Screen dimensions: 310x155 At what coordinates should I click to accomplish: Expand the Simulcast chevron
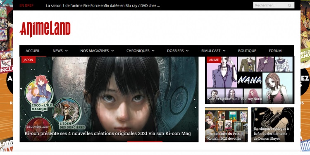pyautogui.click(x=224, y=51)
